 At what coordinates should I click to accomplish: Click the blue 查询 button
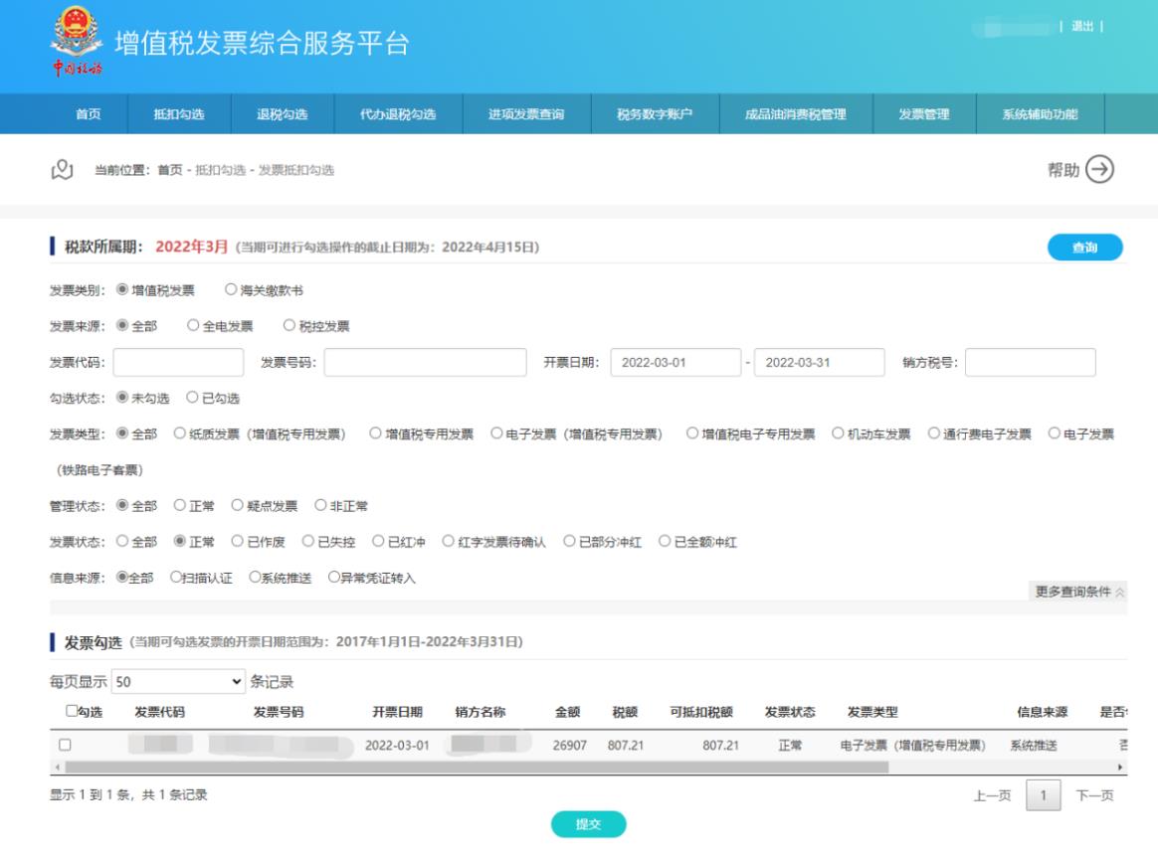click(1084, 248)
